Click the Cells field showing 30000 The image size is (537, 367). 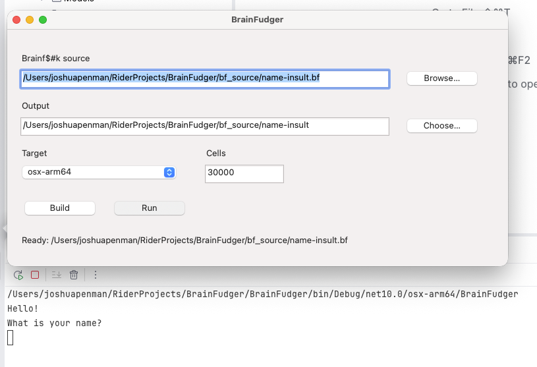tap(244, 174)
